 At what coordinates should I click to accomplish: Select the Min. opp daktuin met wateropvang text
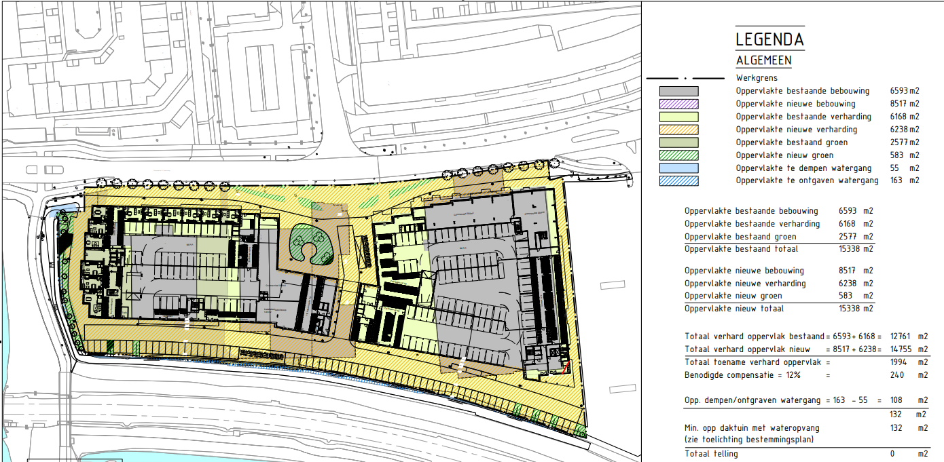coord(752,428)
